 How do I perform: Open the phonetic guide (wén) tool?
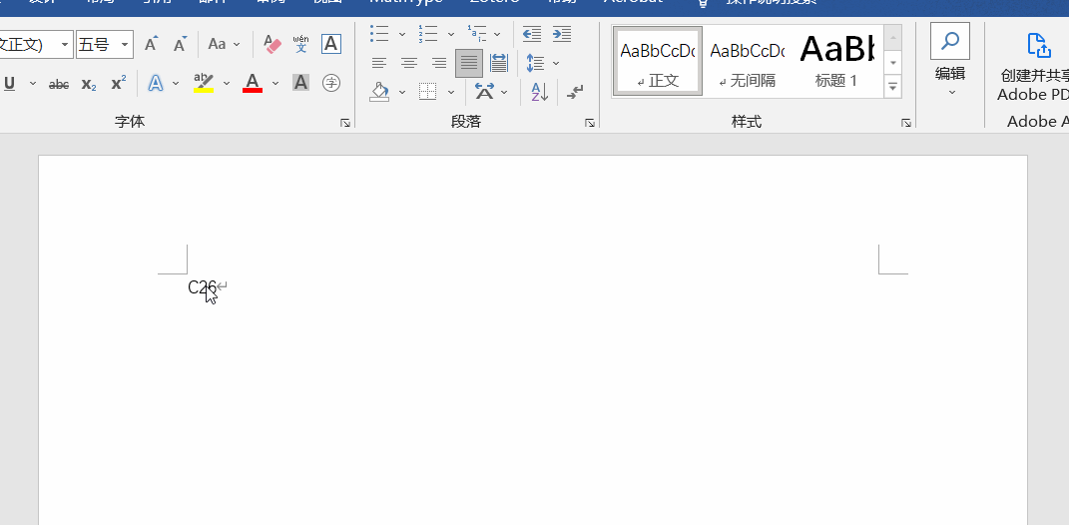coord(300,44)
